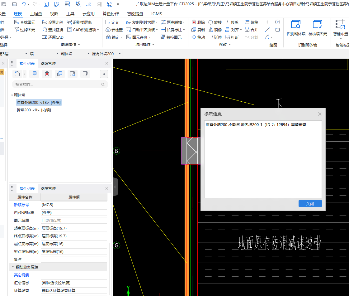Expand the 通用操作 group menu
This screenshot has height=296, width=349.
tap(145, 45)
